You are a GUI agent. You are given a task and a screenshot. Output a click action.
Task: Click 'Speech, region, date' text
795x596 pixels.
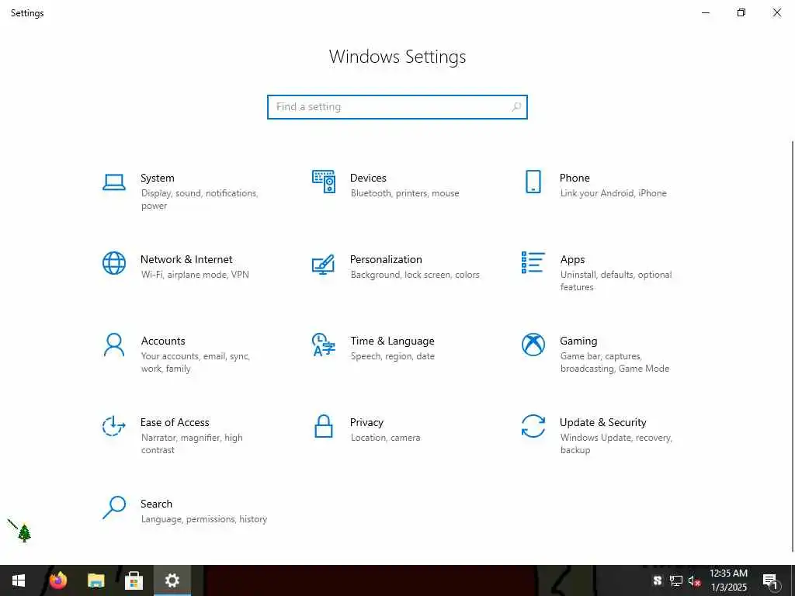click(392, 356)
